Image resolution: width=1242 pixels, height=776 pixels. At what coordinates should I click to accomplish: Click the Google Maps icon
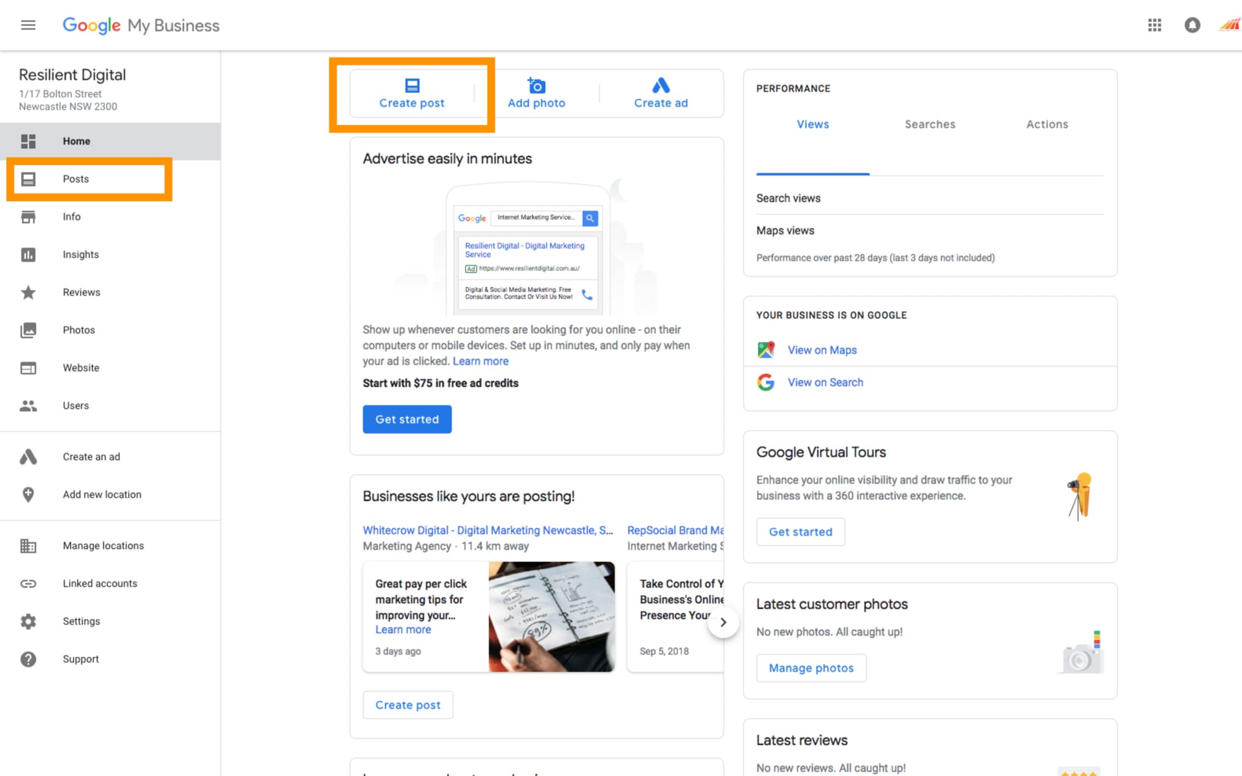click(x=766, y=350)
